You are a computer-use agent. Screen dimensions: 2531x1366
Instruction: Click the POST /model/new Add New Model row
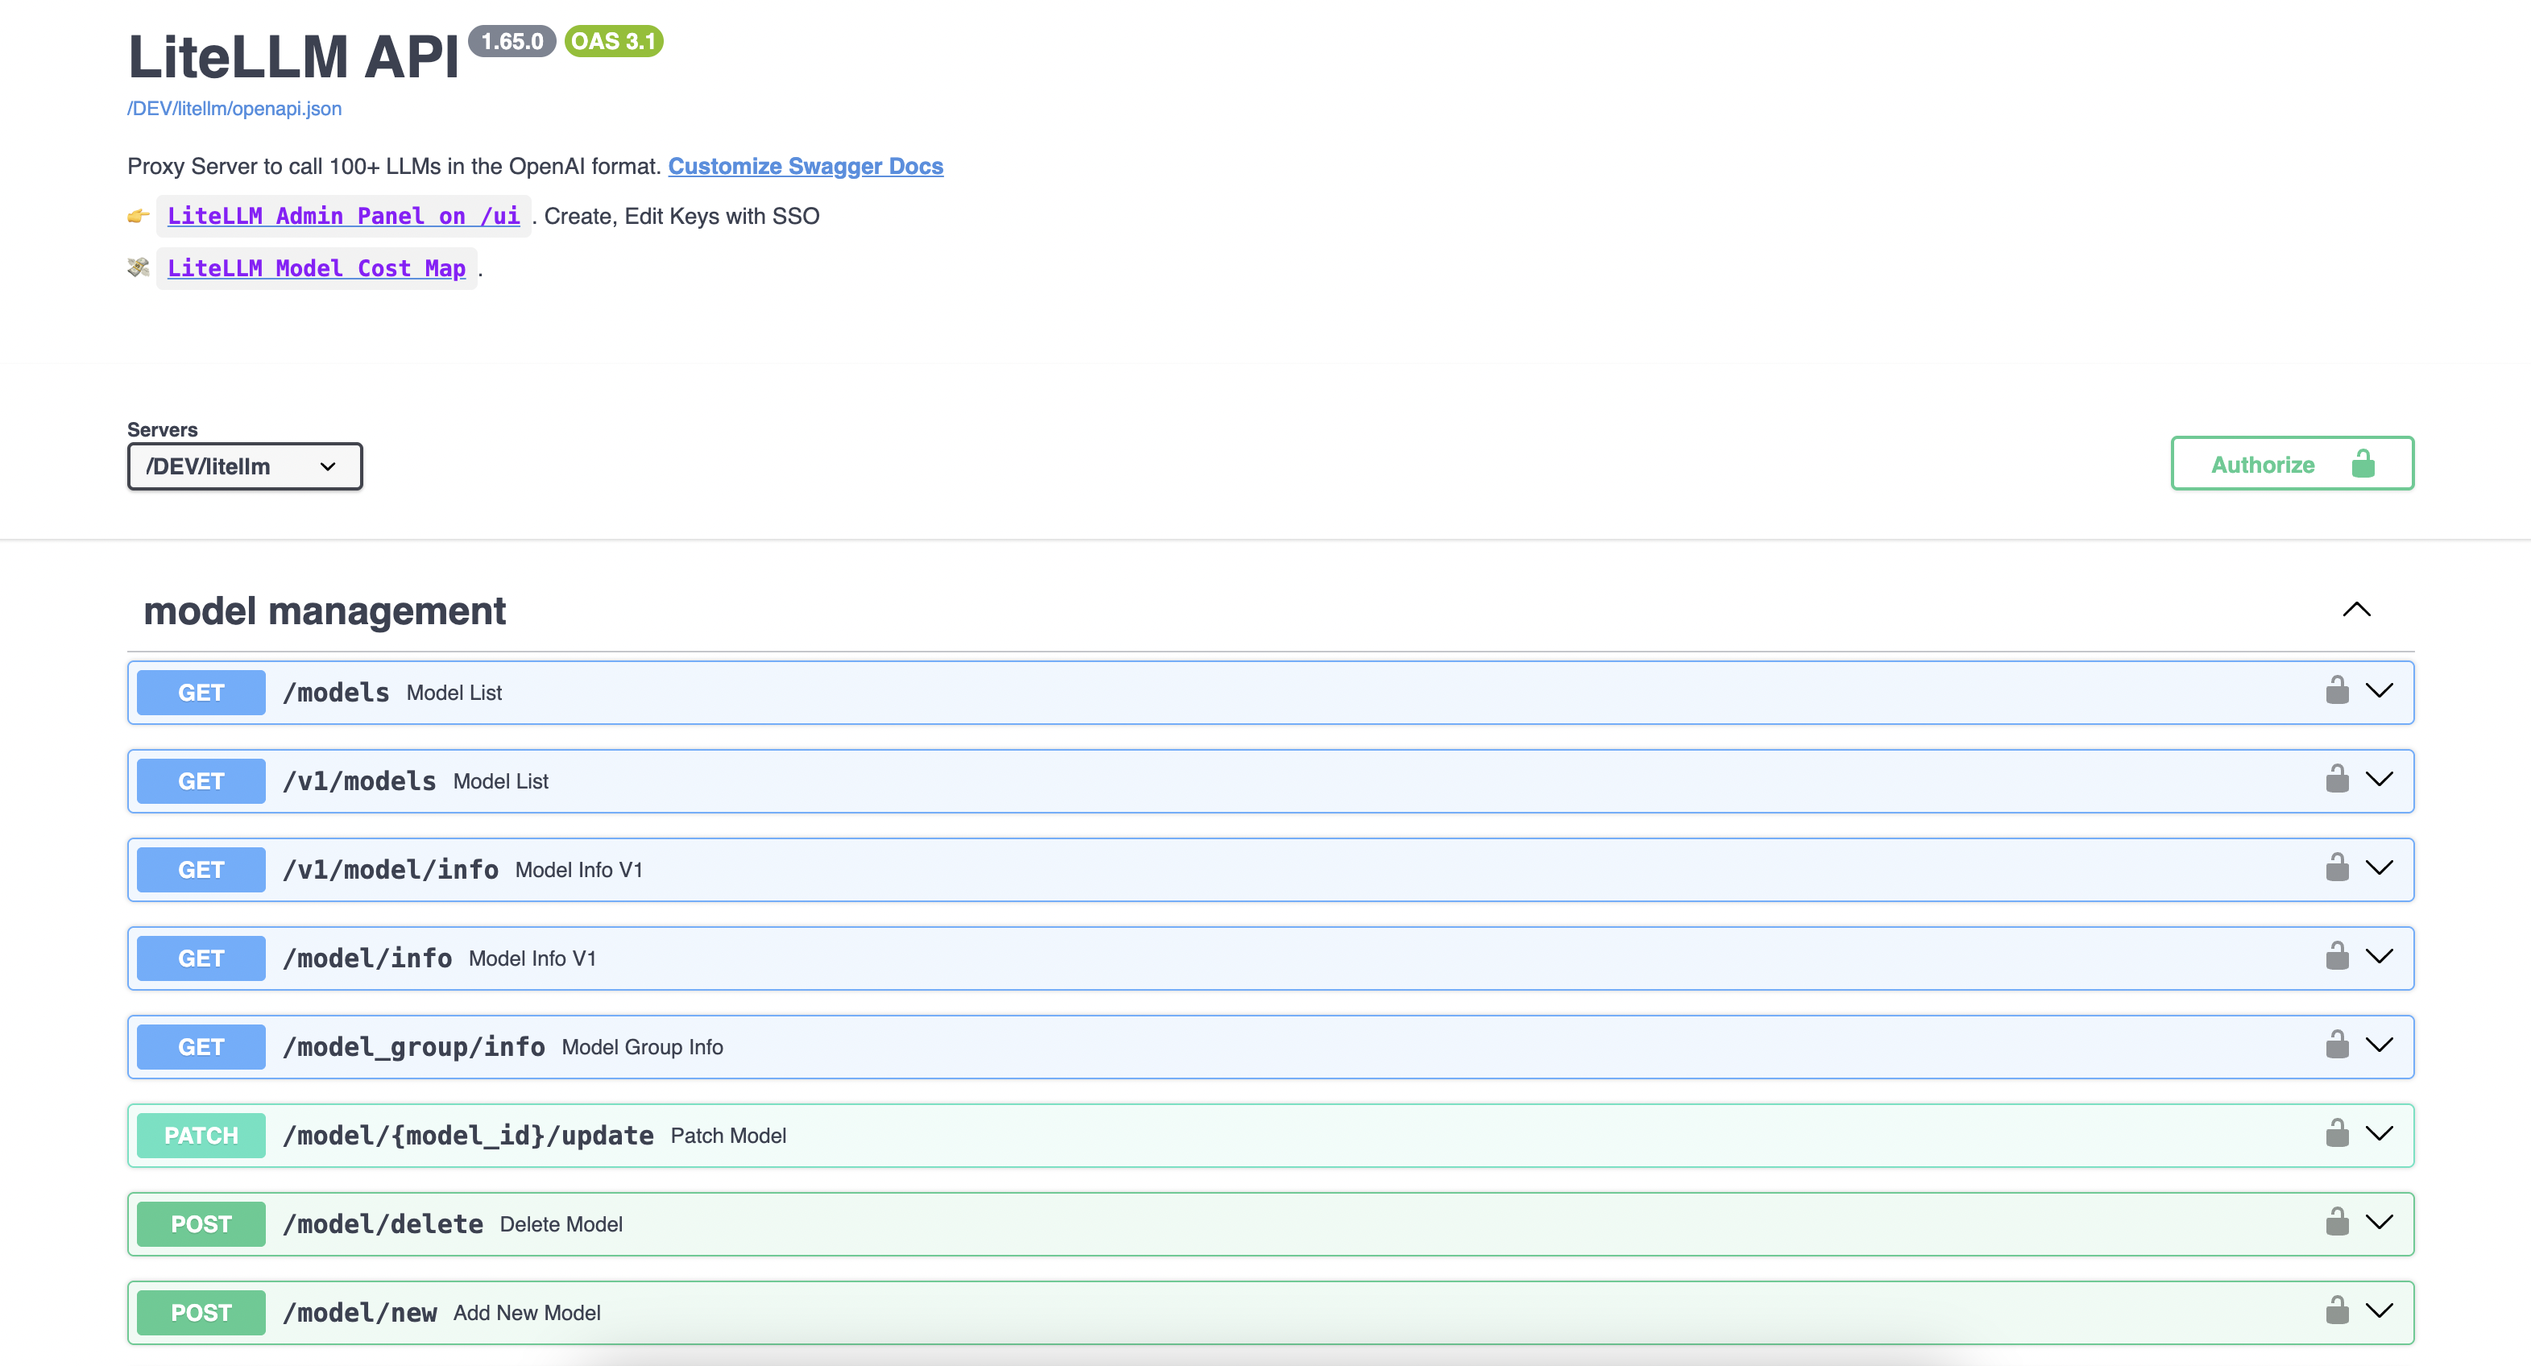[1179, 1312]
